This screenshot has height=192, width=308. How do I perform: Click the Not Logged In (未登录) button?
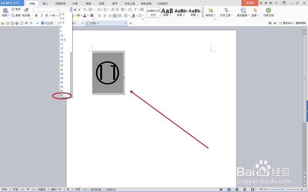click(249, 3)
